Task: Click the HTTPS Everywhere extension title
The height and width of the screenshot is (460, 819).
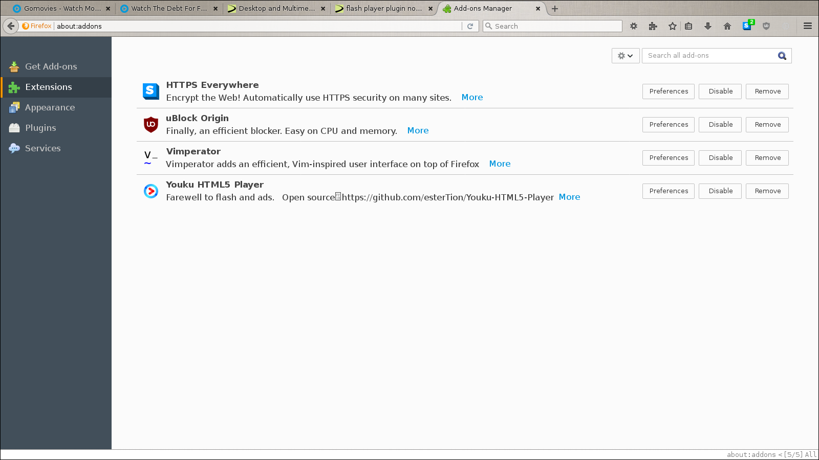Action: pyautogui.click(x=212, y=85)
